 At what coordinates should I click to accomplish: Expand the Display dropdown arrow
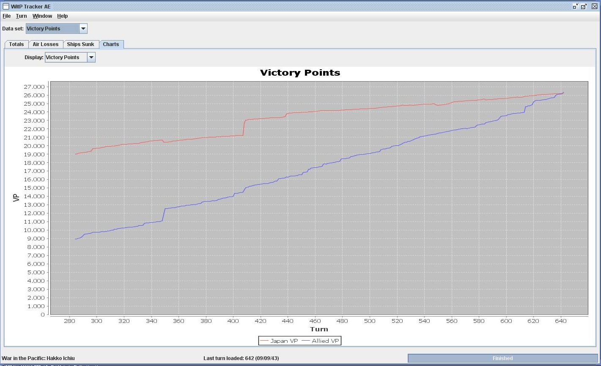[x=91, y=57]
